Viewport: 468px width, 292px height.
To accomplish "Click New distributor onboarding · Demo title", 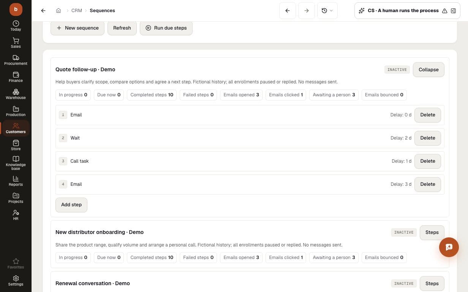I will point(100,232).
